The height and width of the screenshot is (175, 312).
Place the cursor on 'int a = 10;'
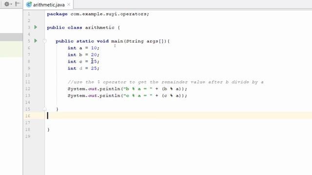(x=83, y=48)
